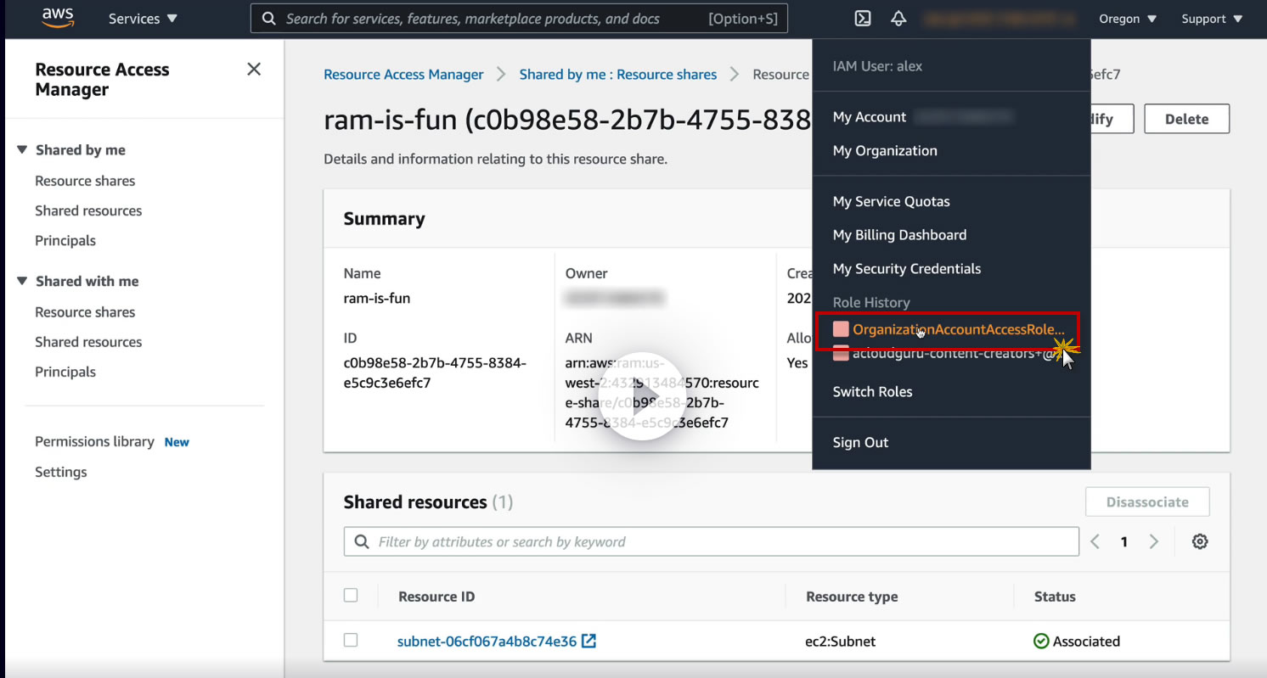The image size is (1267, 678).
Task: Click the table settings gear icon
Action: click(1200, 541)
